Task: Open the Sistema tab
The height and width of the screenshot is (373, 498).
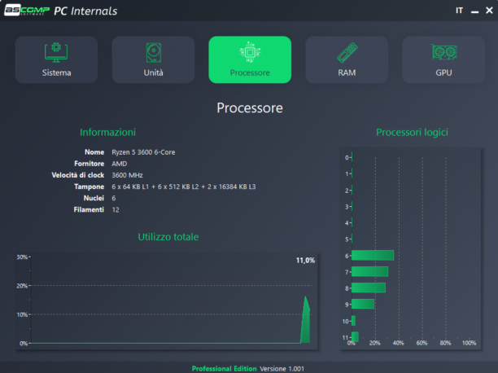Action: (56, 59)
